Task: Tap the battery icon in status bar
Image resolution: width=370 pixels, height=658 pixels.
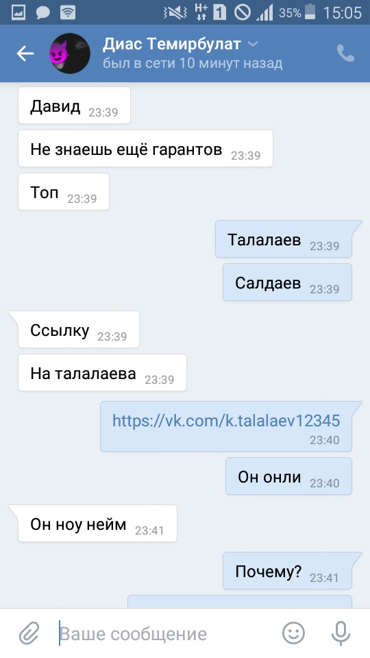Action: coord(310,12)
